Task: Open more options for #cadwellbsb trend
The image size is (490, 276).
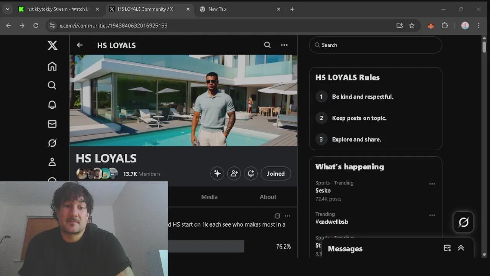Action: 432,215
